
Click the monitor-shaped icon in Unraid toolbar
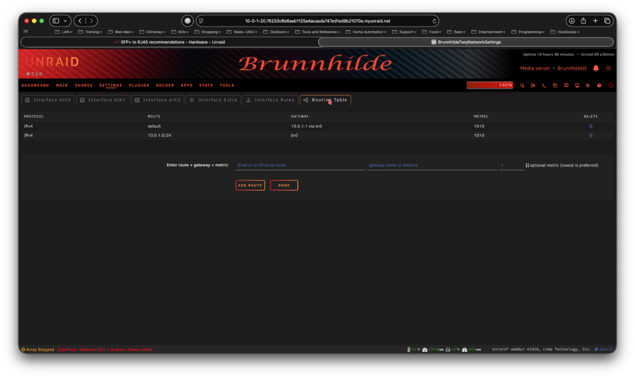click(x=577, y=86)
